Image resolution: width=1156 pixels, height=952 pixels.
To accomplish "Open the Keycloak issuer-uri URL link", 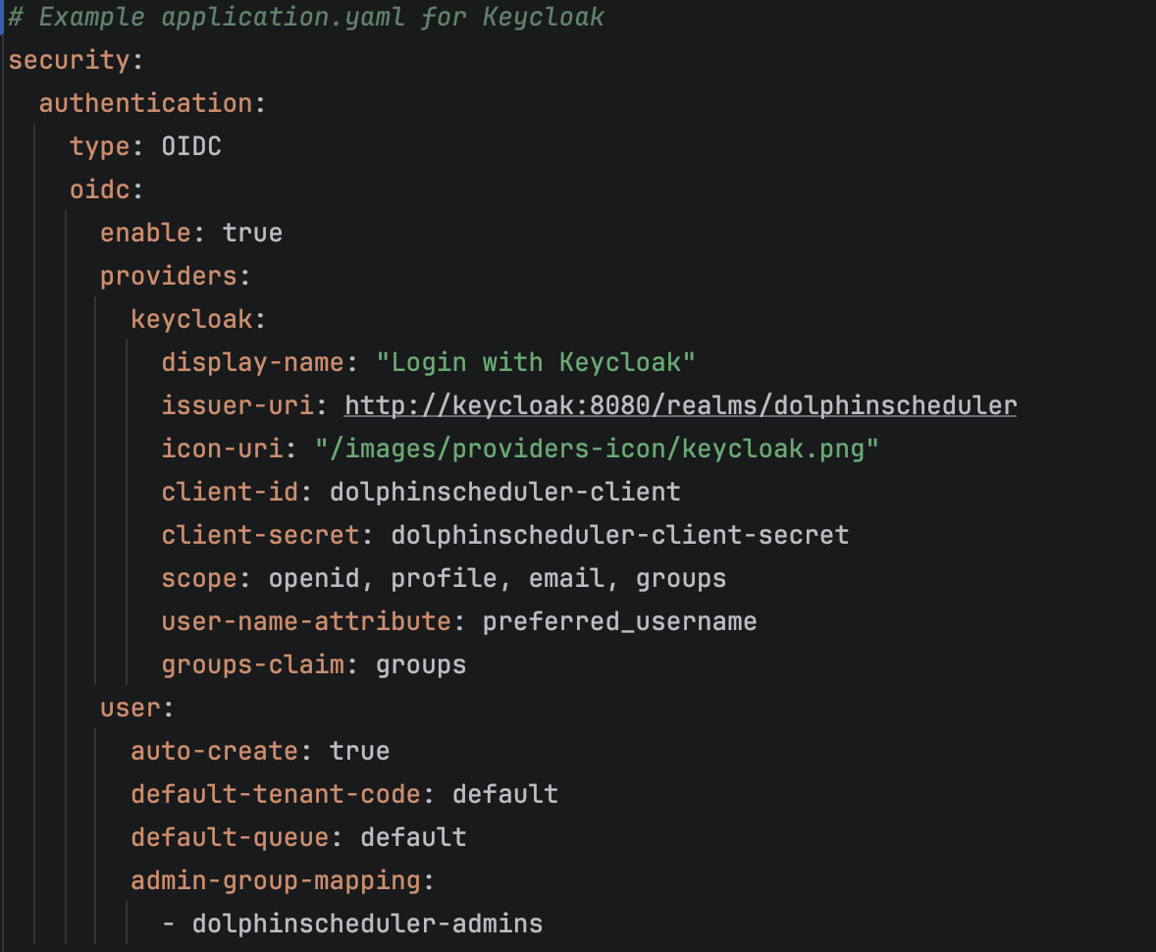I will point(680,405).
